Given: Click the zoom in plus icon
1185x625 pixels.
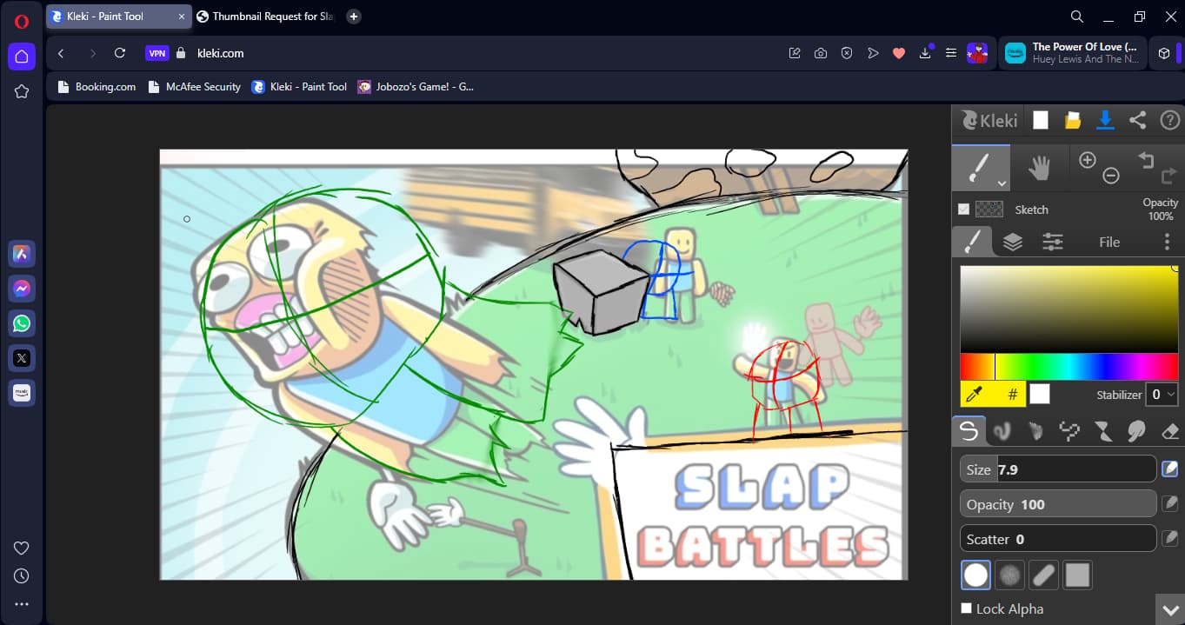Looking at the screenshot, I should [1087, 160].
